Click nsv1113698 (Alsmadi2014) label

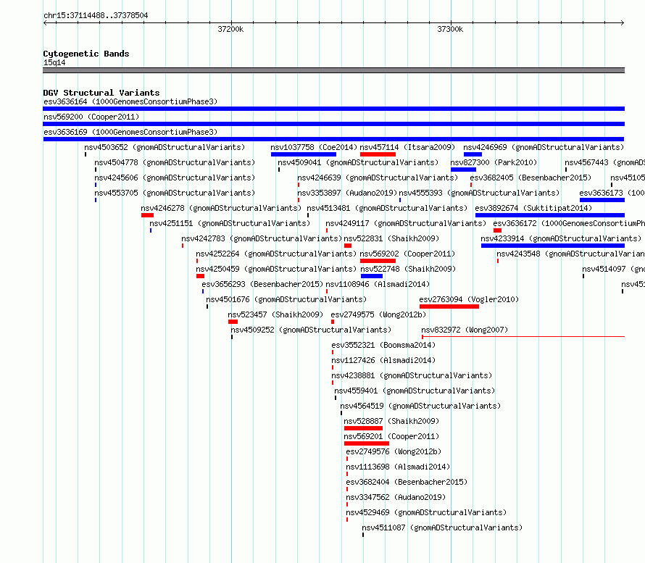click(398, 467)
